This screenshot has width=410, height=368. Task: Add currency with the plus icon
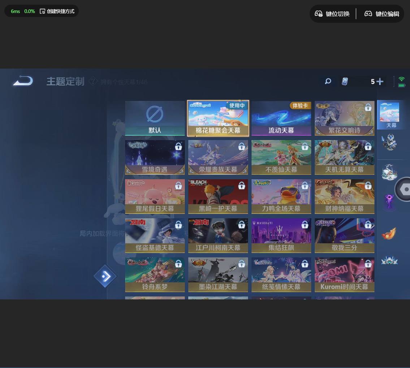click(380, 82)
